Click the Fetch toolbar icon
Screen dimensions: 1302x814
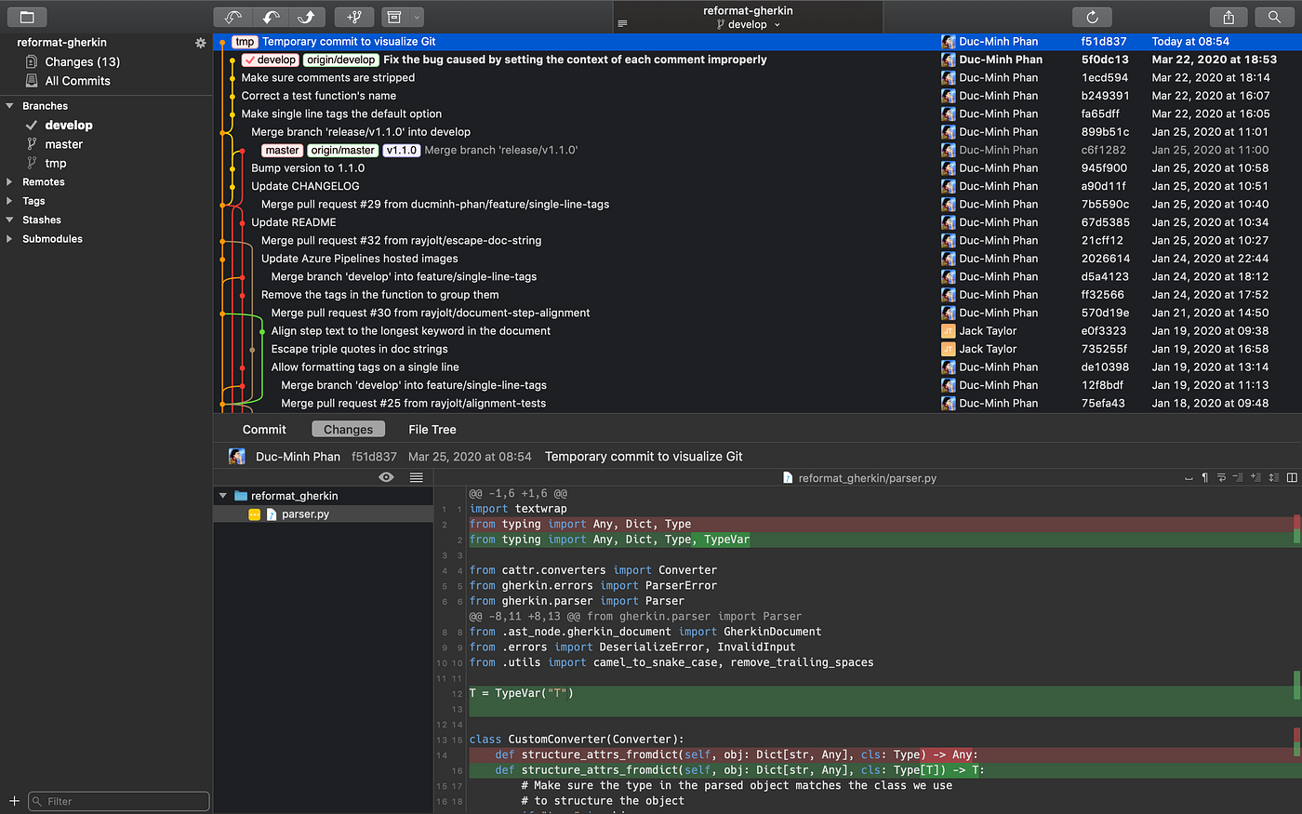[232, 17]
